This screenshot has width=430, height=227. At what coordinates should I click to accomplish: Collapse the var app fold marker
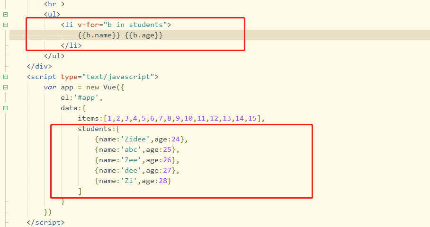point(5,87)
